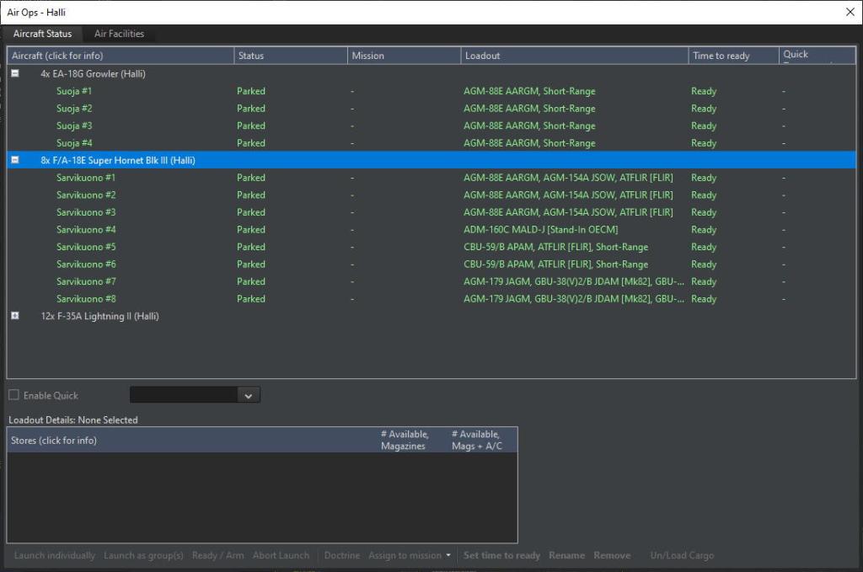Open the Quick turnaround dropdown
Viewport: 863px width, 572px height.
[248, 395]
